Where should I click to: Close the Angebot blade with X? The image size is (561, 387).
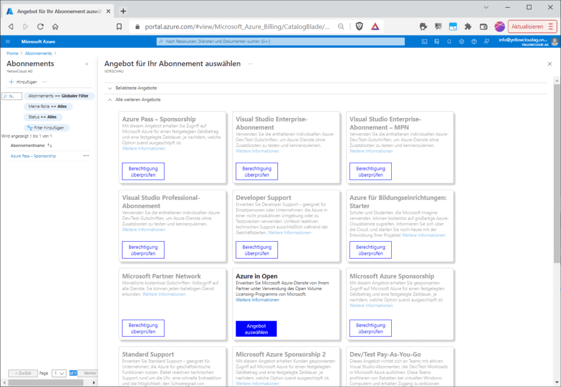pyautogui.click(x=549, y=64)
